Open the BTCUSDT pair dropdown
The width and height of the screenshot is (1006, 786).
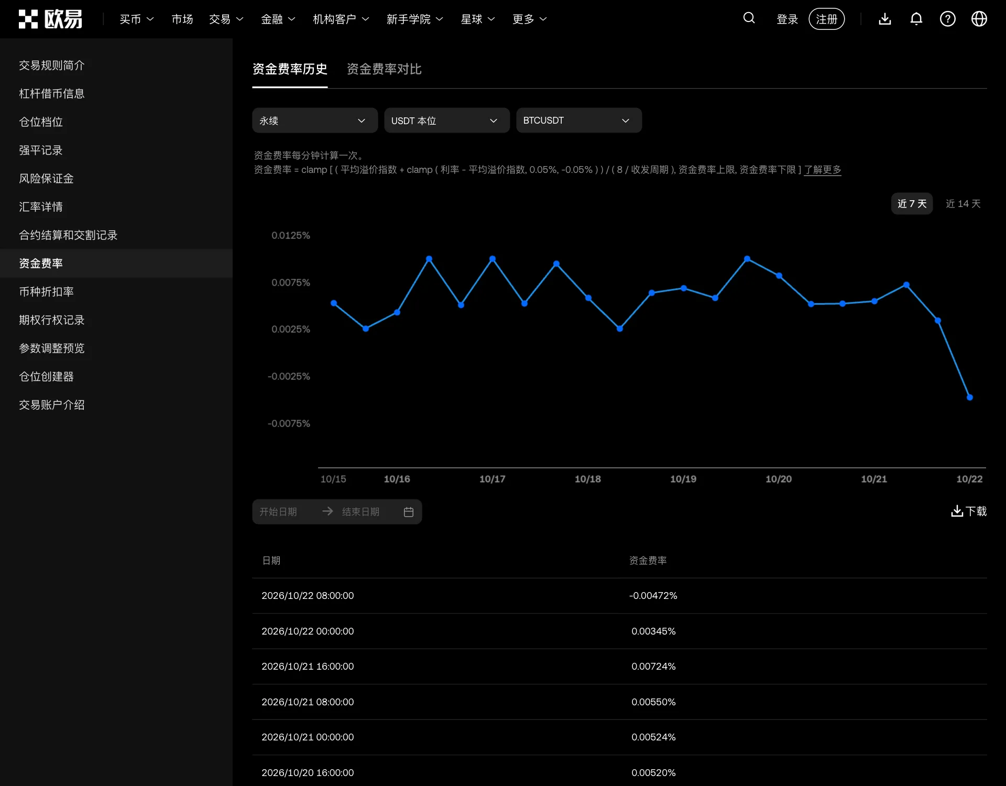(579, 121)
